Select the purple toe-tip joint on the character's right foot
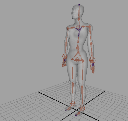The height and width of the screenshot is (121, 128). point(66,111)
